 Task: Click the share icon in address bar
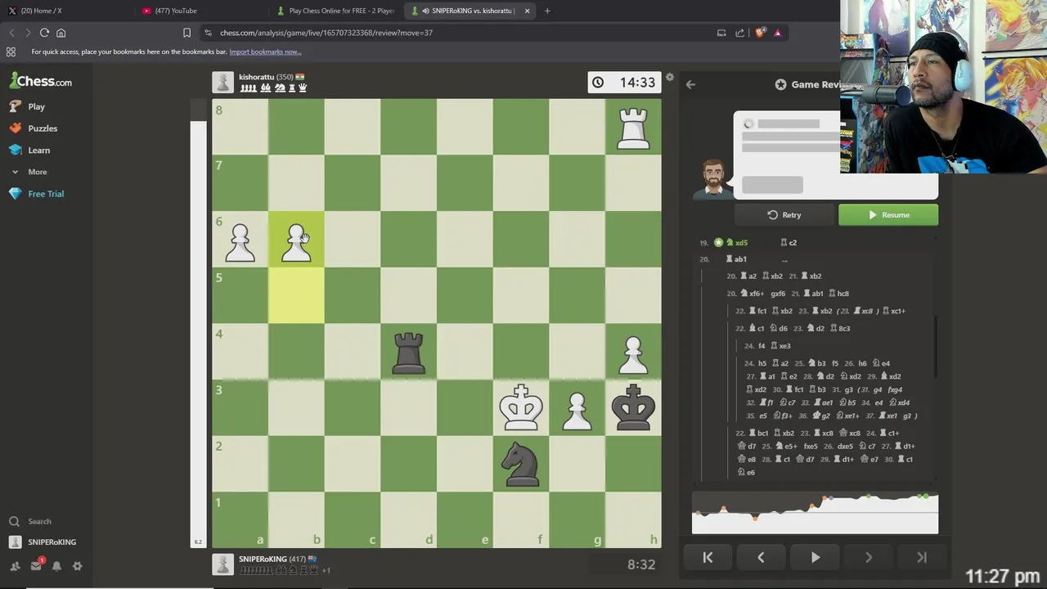pos(739,33)
